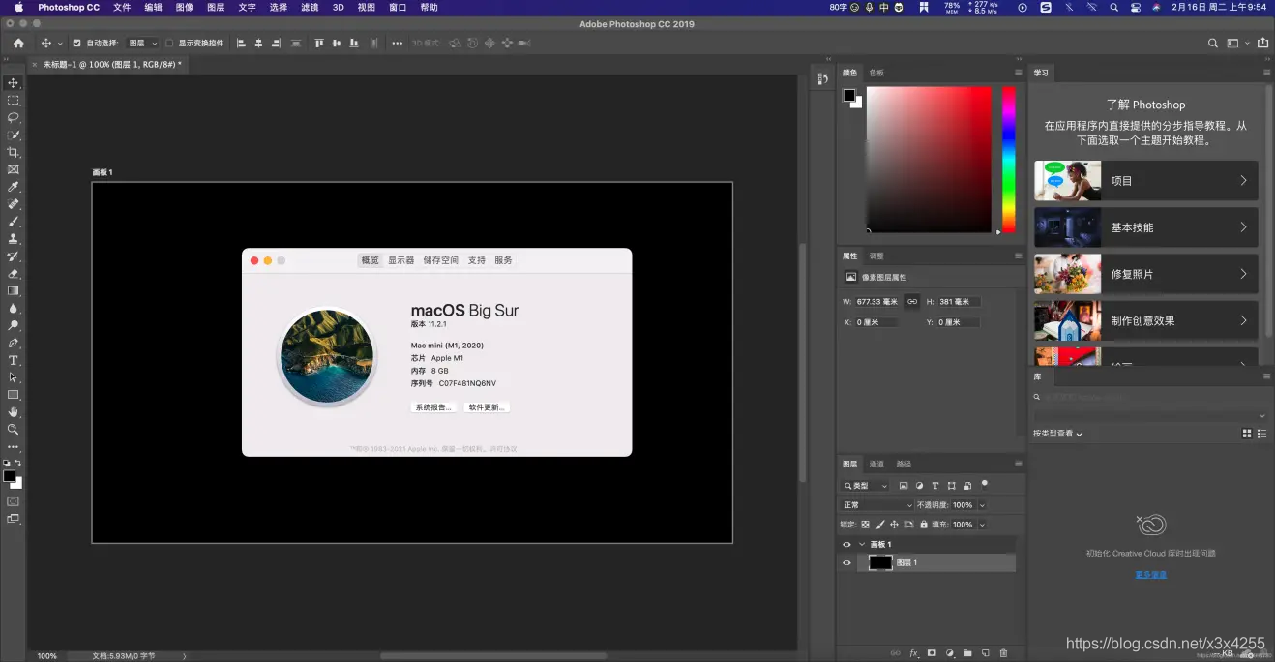Click the delete layer trash icon
Image resolution: width=1275 pixels, height=662 pixels.
click(x=1003, y=653)
